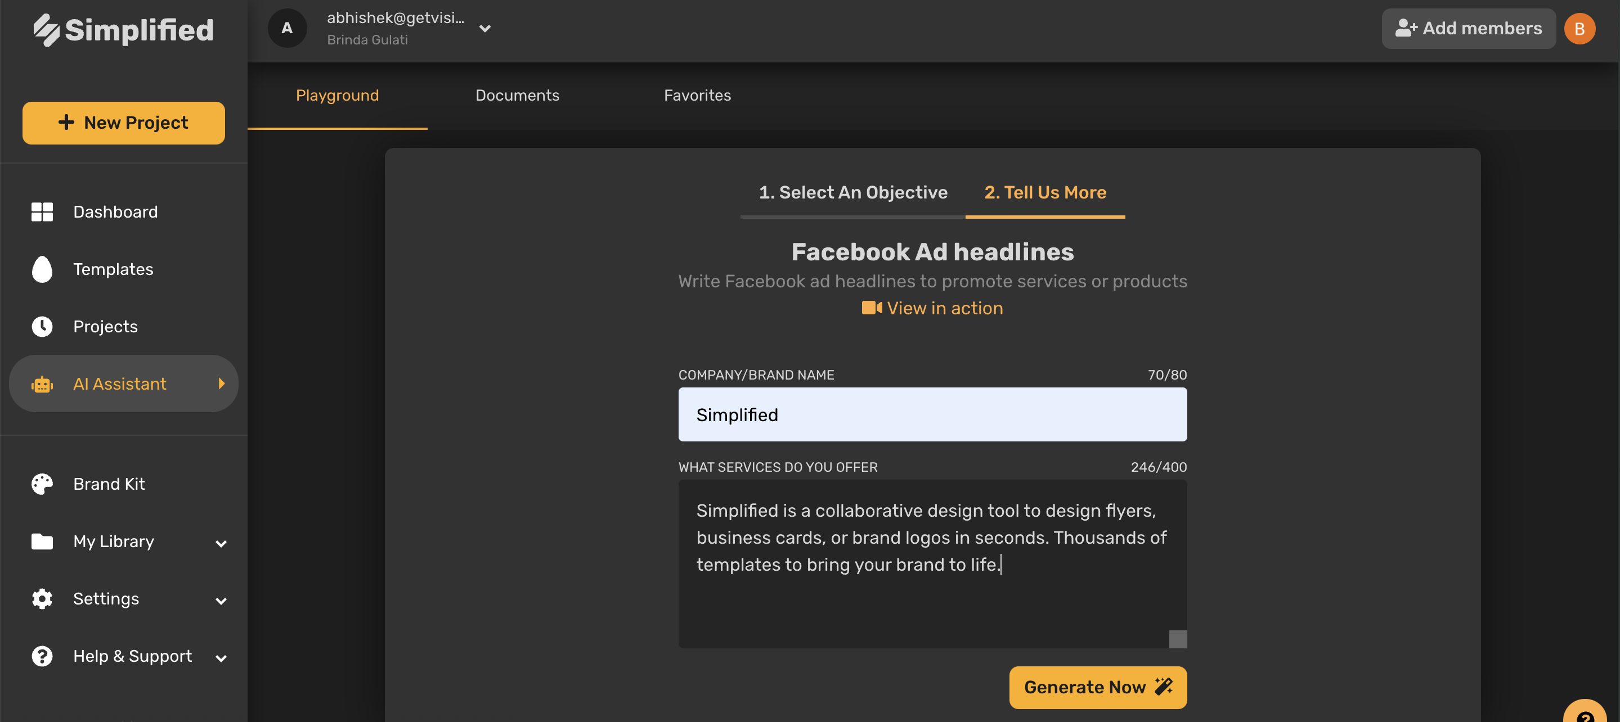Click the Templates droplet icon
Viewport: 1620px width, 722px height.
pos(42,269)
